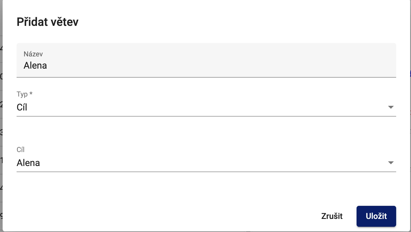Click the 'Název' field label
This screenshot has width=411, height=232.
tap(33, 54)
